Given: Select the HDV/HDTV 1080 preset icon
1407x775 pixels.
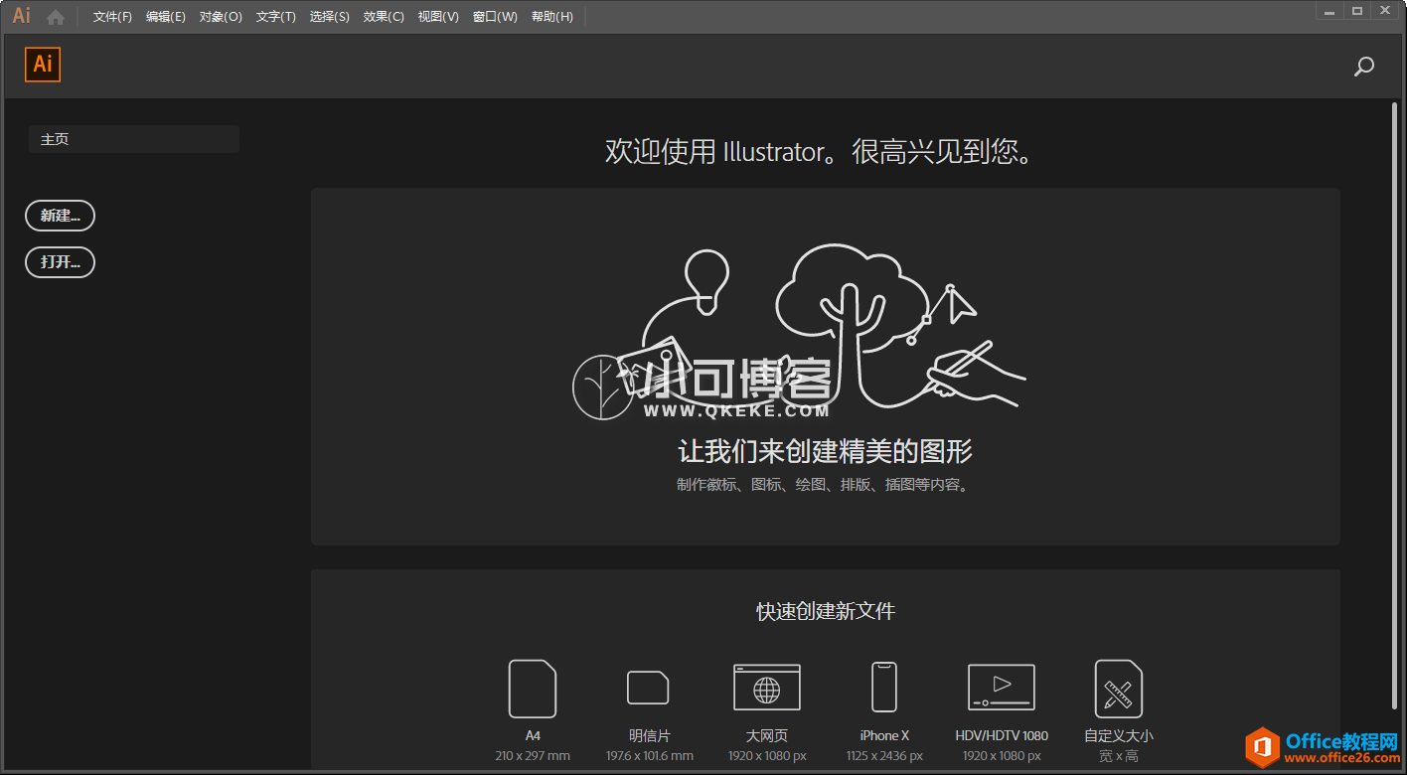Looking at the screenshot, I should 1002,688.
